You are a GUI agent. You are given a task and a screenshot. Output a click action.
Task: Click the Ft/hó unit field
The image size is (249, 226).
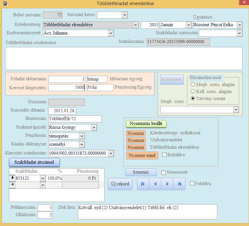(100, 87)
